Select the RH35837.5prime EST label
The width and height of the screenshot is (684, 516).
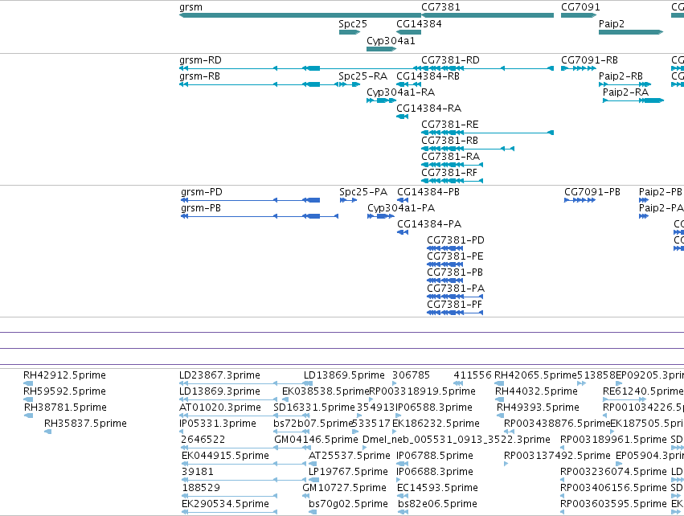[85, 424]
